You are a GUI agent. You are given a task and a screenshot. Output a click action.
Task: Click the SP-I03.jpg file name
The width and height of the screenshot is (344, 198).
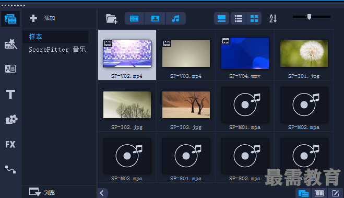tap(186, 127)
